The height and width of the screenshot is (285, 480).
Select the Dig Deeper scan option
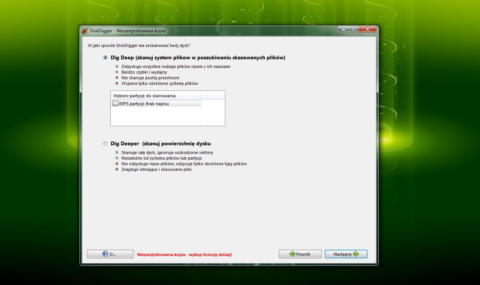coord(105,143)
